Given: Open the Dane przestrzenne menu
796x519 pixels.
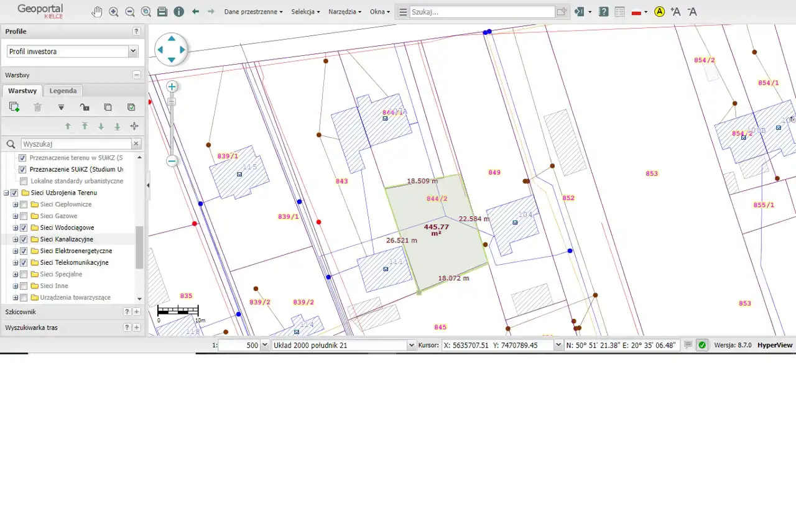Looking at the screenshot, I should coord(253,12).
